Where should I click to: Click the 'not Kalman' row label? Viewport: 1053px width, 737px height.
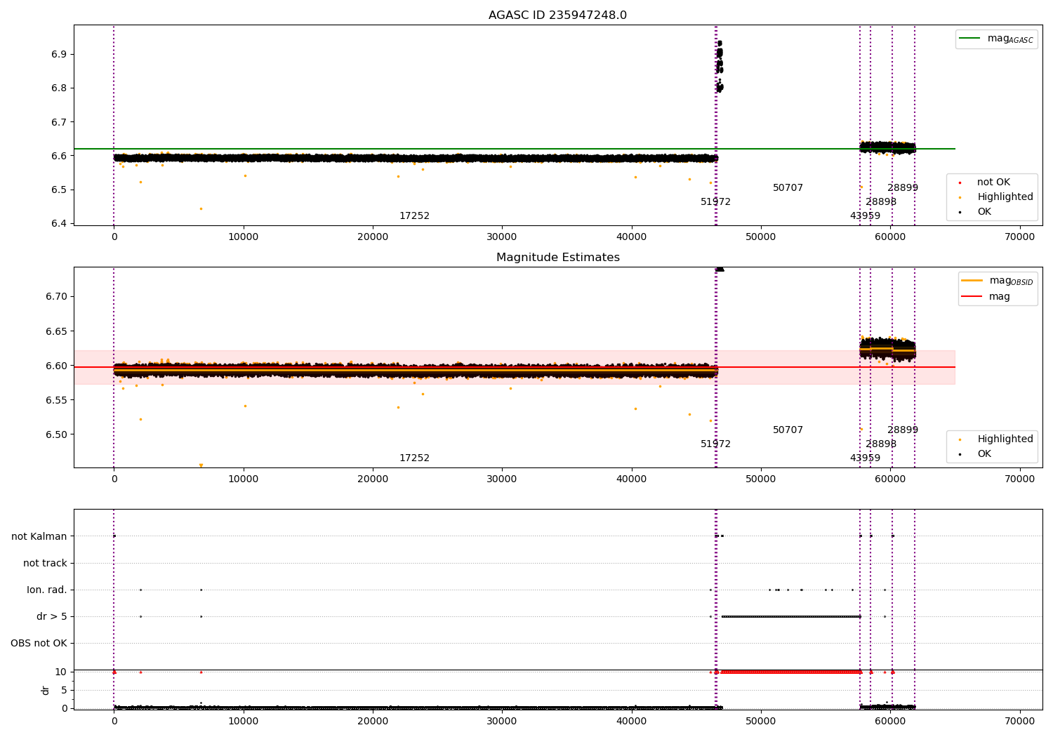39,536
